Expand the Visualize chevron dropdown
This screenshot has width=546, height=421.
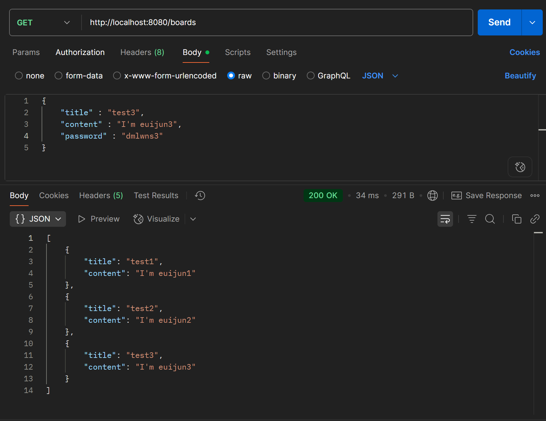coord(193,219)
